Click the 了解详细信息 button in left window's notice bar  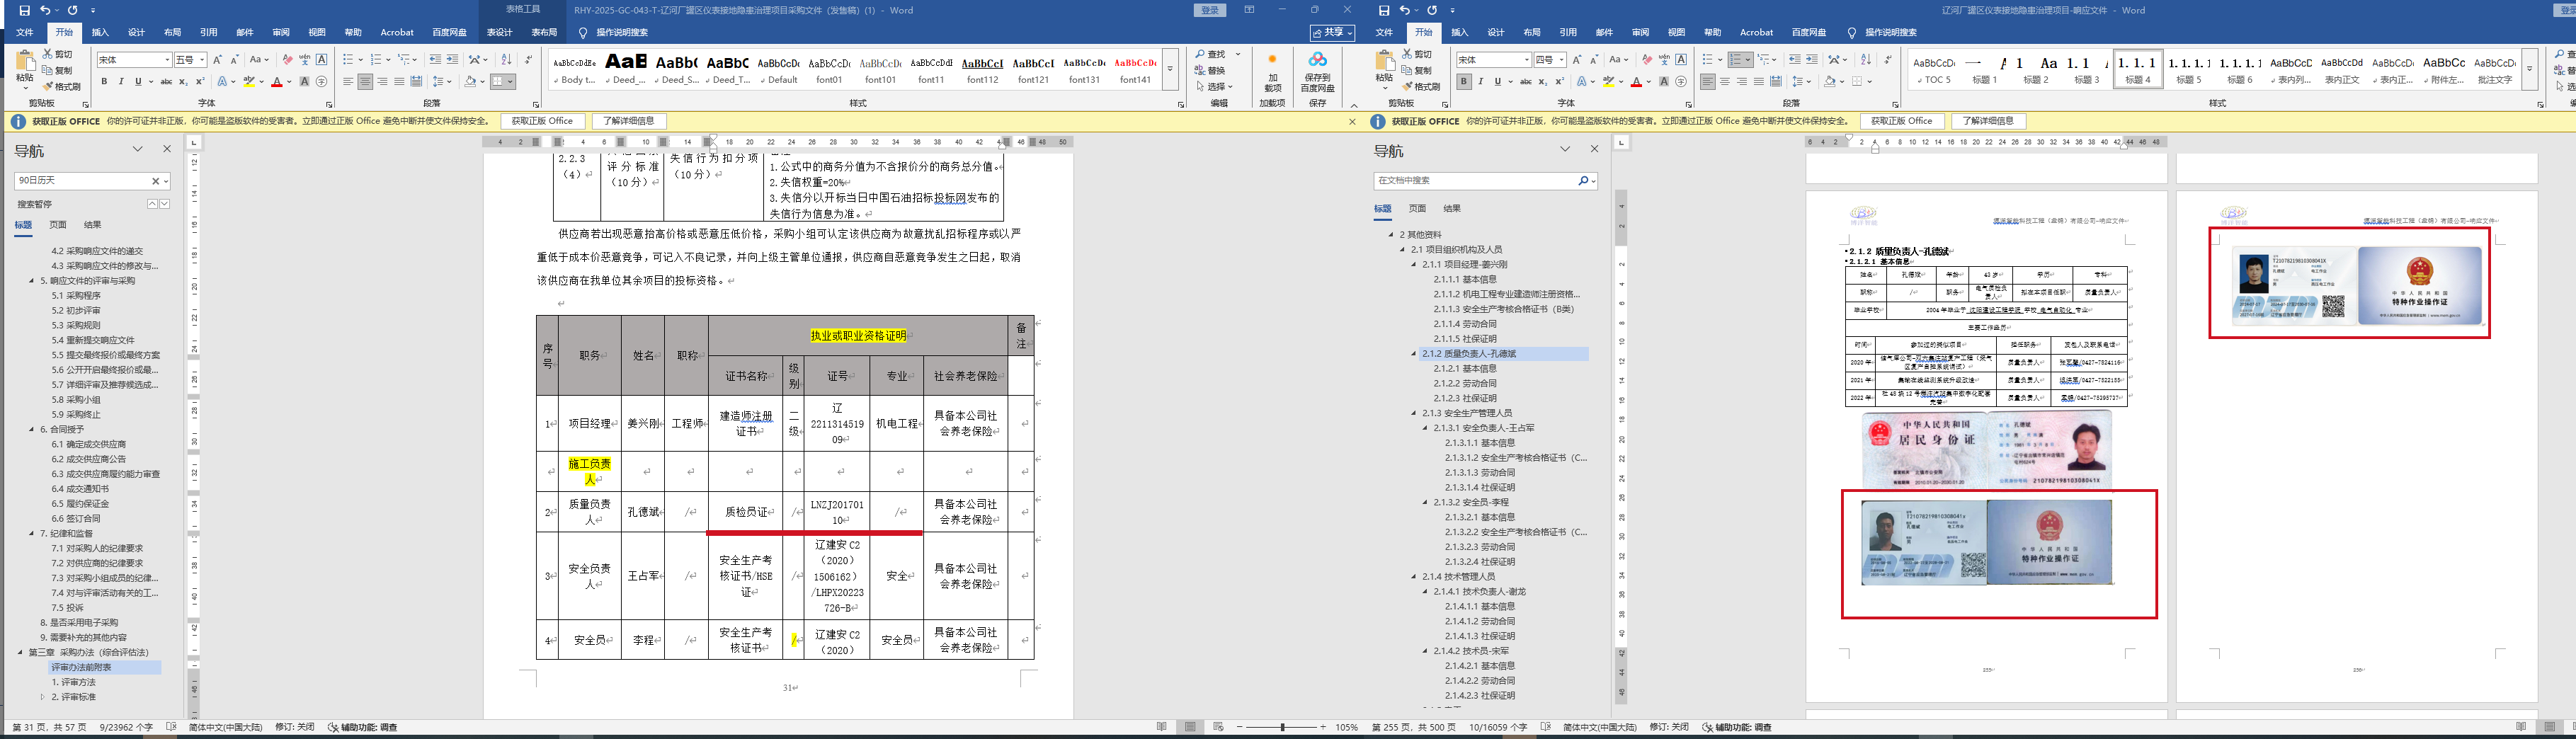coord(628,121)
